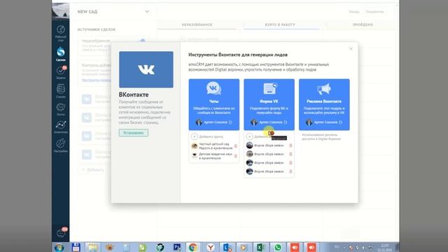The image size is (448, 252).
Task: Open the Почта mail sidebar icon
Action: coord(61,109)
